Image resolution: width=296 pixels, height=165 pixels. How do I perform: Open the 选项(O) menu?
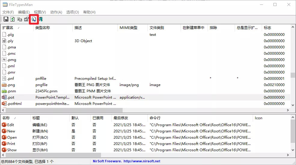72,12
